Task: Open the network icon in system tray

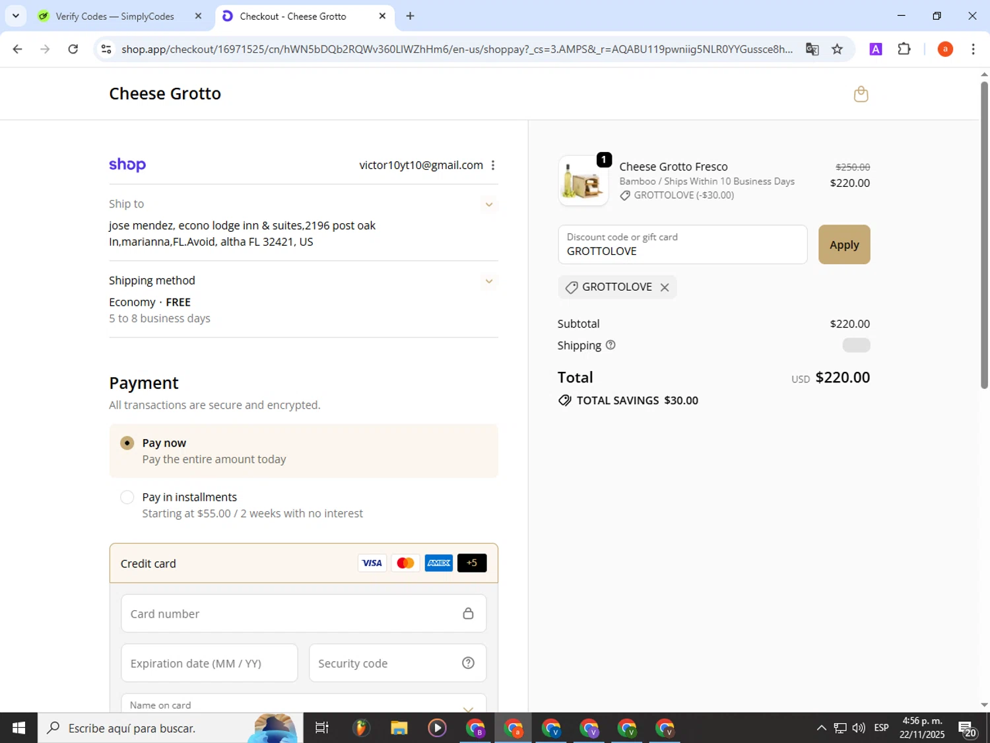Action: click(840, 728)
